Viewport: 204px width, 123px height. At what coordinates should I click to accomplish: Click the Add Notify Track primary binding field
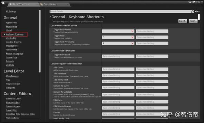coord(118,81)
